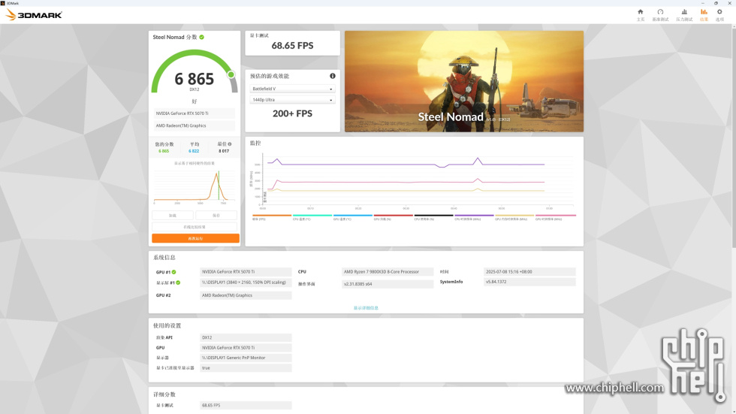Image resolution: width=736 pixels, height=414 pixels.
Task: Click the display field showing 3840 × 2160
Action: [x=246, y=283]
